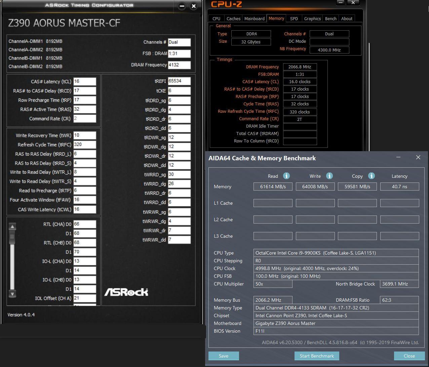Click the Close button in AIDA64

click(x=409, y=356)
